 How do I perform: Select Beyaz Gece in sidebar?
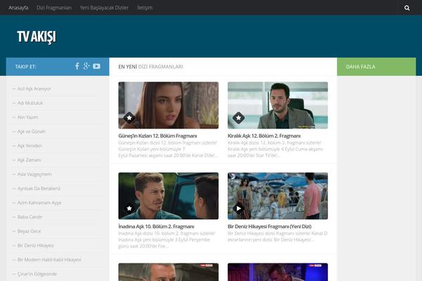click(x=29, y=231)
